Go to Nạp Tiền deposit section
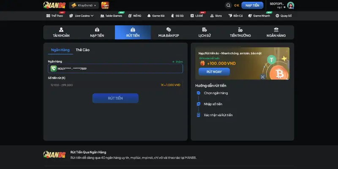338x169 pixels. pyautogui.click(x=97, y=33)
